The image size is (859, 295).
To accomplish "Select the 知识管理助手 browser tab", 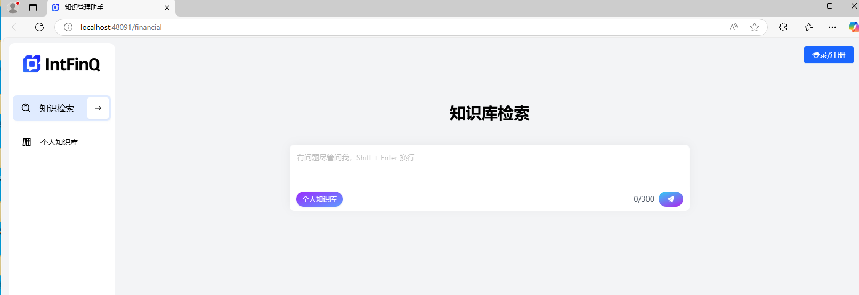I will point(111,7).
